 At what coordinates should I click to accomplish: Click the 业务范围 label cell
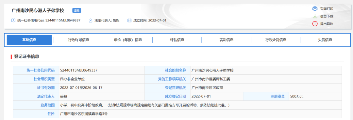[x=36, y=105]
